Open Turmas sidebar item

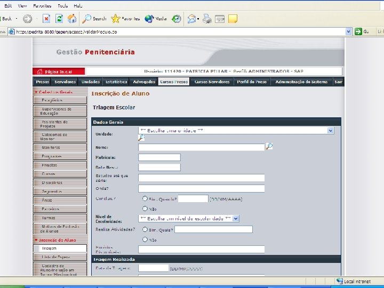[x=60, y=218]
